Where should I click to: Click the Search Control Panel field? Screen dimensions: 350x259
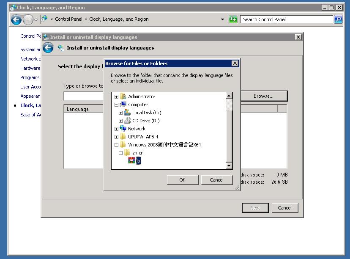(287, 19)
